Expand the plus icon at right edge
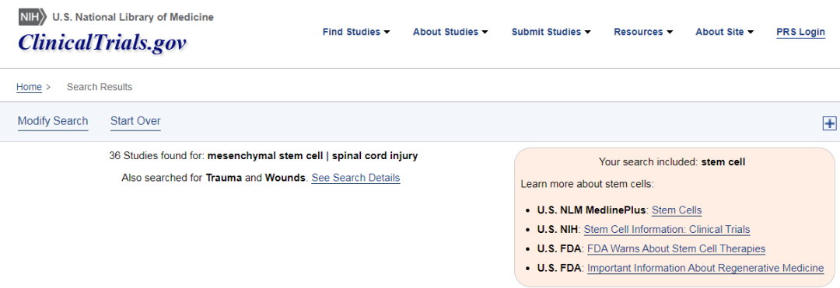This screenshot has height=288, width=840. pos(829,123)
